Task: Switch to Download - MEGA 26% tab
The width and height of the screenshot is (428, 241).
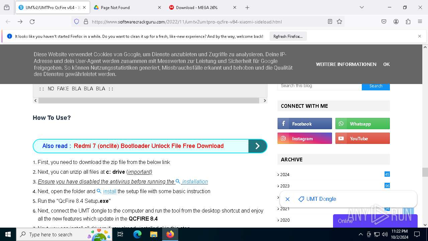Action: coord(203,7)
